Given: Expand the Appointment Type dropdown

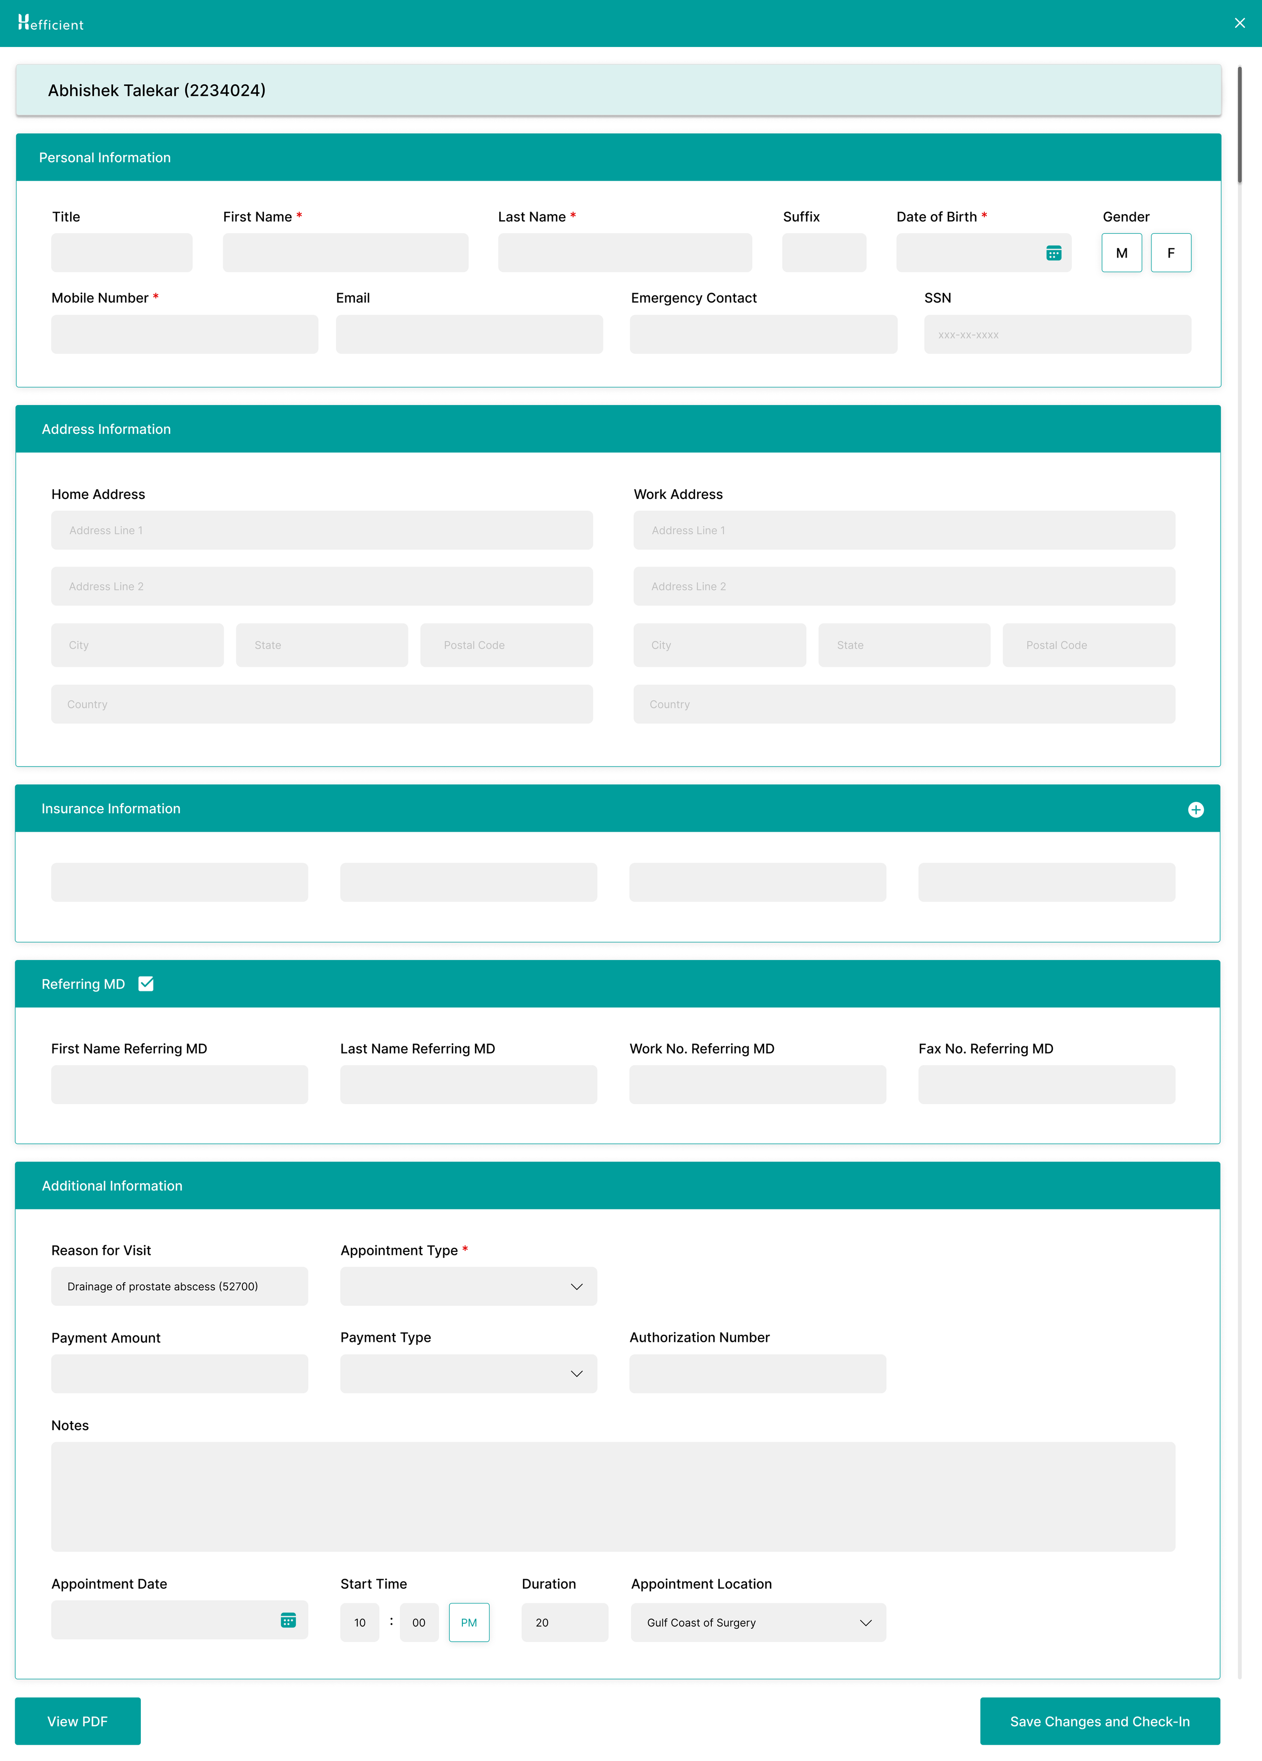Looking at the screenshot, I should pyautogui.click(x=468, y=1287).
